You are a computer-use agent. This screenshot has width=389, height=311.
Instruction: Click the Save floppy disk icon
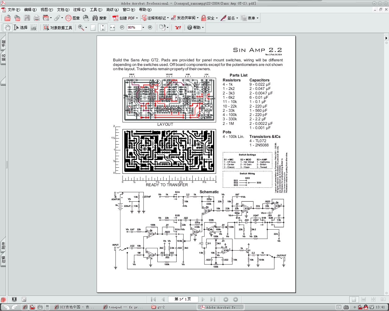tap(27, 18)
